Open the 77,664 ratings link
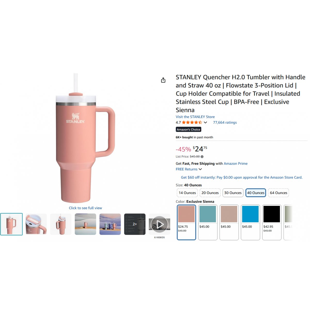310x310 pixels. click(225, 122)
